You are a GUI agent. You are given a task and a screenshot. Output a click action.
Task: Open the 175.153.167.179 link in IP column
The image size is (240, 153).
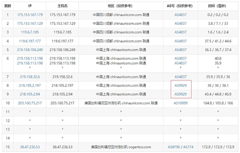[x=30, y=15]
